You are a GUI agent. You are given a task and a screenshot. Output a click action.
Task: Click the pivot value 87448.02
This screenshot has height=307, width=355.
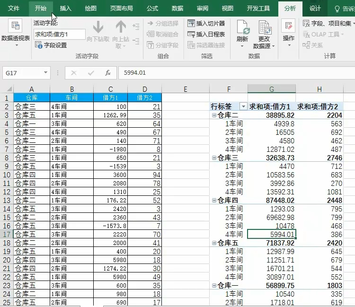pyautogui.click(x=272, y=200)
